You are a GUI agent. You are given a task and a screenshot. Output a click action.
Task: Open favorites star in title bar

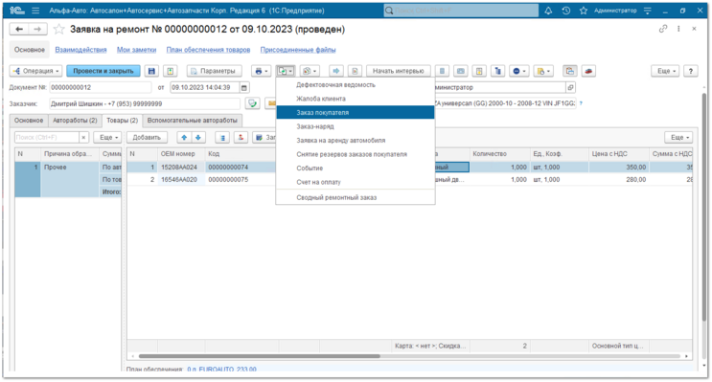tap(584, 10)
